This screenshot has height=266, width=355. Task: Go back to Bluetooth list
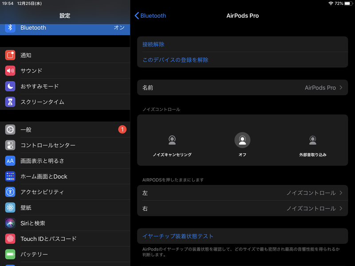point(150,16)
